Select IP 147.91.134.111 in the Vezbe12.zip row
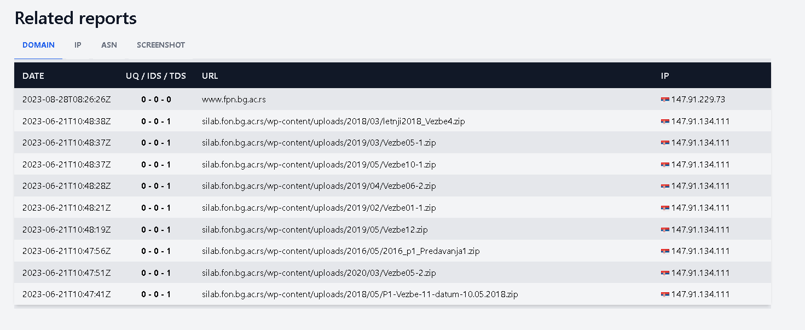805x330 pixels. coord(700,230)
